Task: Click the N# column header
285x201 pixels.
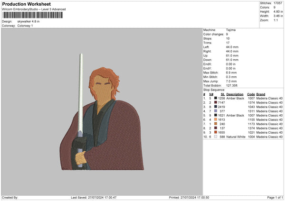Action: (x=211, y=94)
